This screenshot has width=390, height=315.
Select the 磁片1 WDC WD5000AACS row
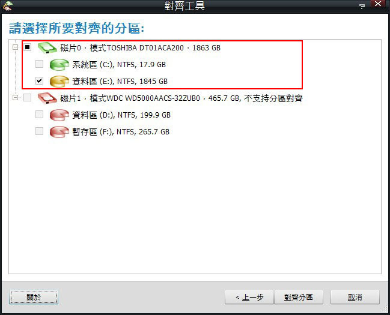(x=181, y=98)
